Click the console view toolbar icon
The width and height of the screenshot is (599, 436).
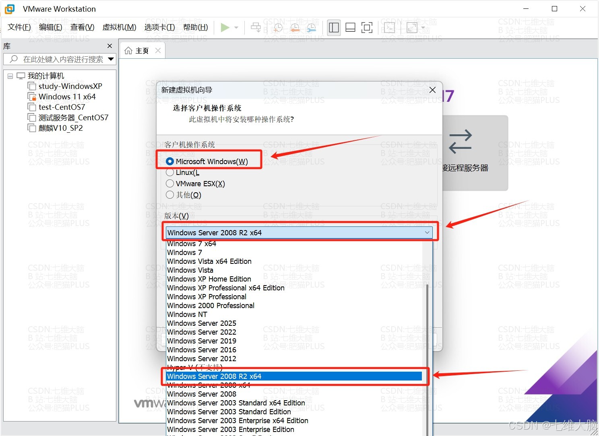coord(389,27)
